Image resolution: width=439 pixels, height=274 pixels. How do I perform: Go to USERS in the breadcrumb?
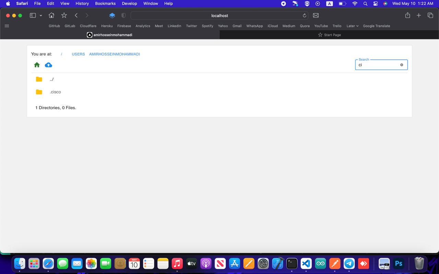pyautogui.click(x=78, y=54)
